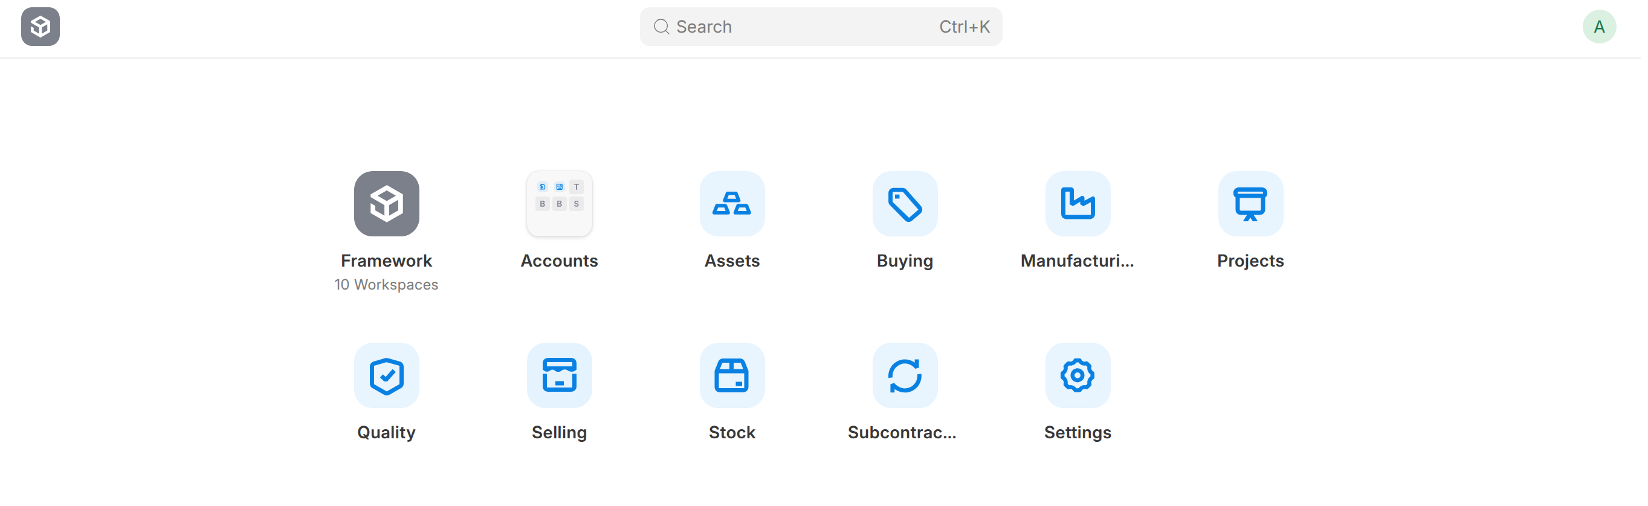This screenshot has height=506, width=1648.
Task: Click the Projects label text
Action: 1250,261
